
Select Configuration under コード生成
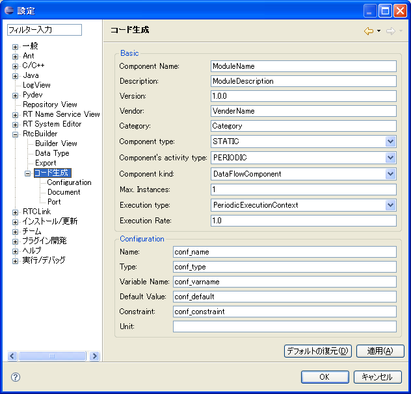point(69,182)
